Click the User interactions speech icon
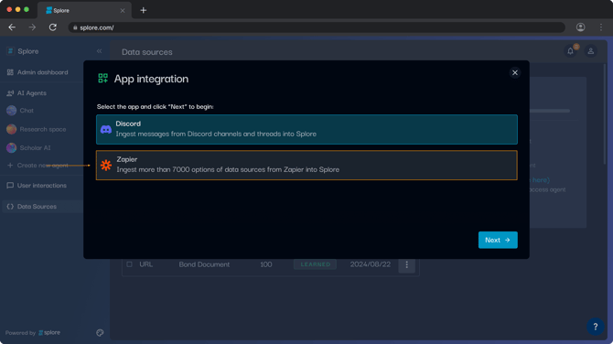613x344 pixels. [x=10, y=186]
